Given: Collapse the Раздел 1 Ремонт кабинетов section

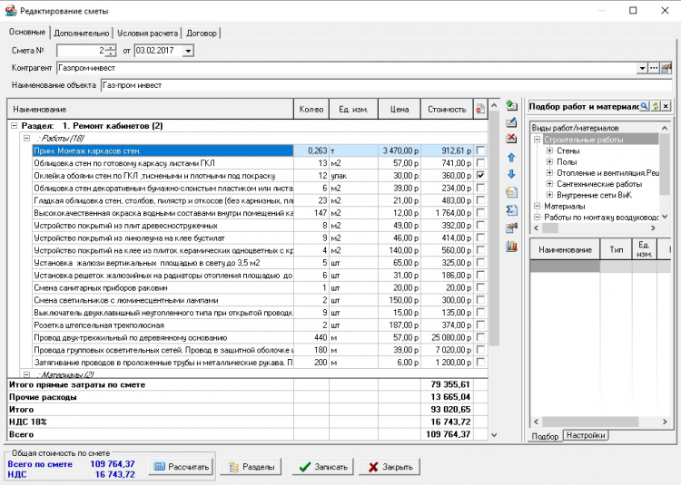Looking at the screenshot, I should [x=14, y=125].
